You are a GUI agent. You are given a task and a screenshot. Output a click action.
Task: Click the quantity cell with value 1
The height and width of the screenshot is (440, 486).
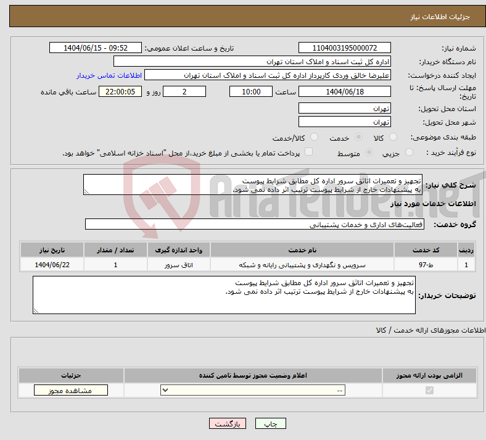[115, 265]
